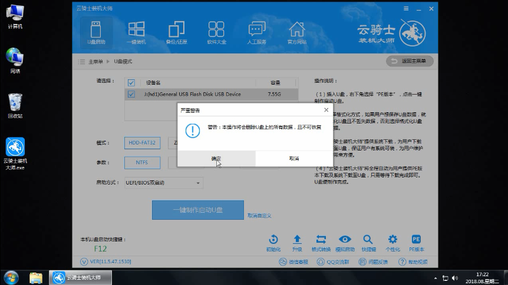
Task: Select 网络 desktop icon
Action: (x=15, y=61)
